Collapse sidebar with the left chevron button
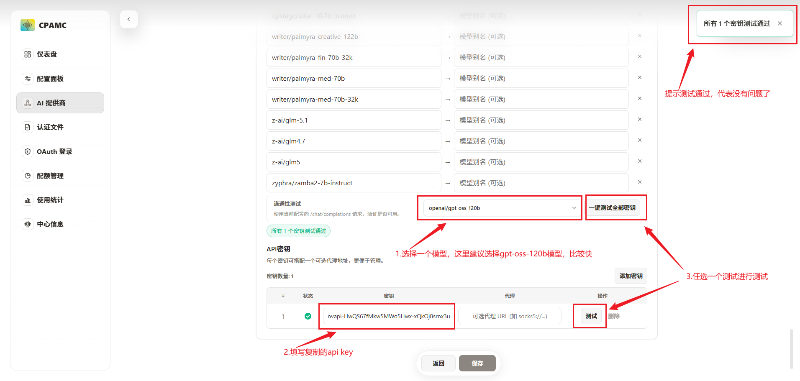 (129, 19)
